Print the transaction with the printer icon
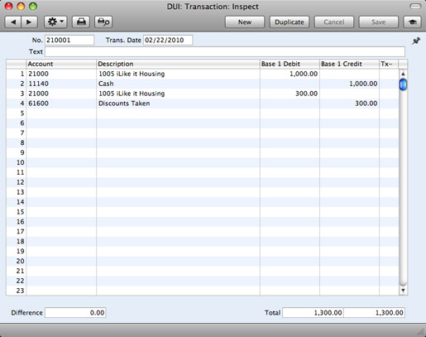 (81, 22)
